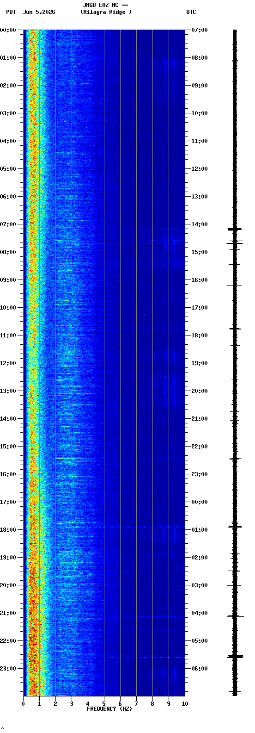Click the PDT time label '03:00'
Viewport: 255px width, 733px height.
(x=8, y=113)
